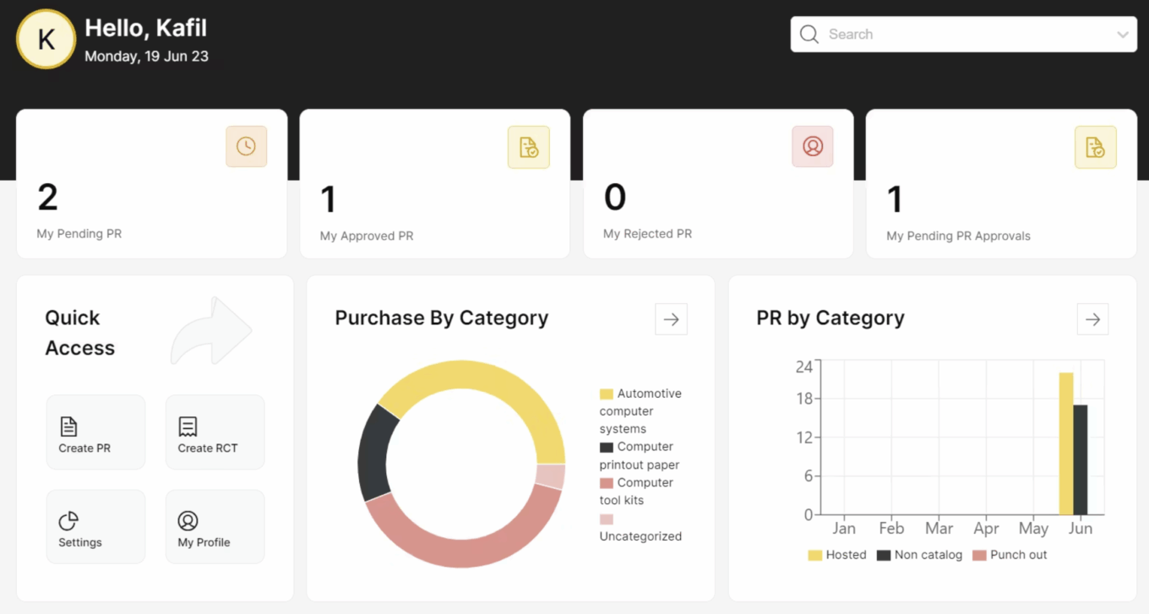Open Purchase By Category details via arrow button
Image resolution: width=1149 pixels, height=614 pixels.
click(x=671, y=318)
